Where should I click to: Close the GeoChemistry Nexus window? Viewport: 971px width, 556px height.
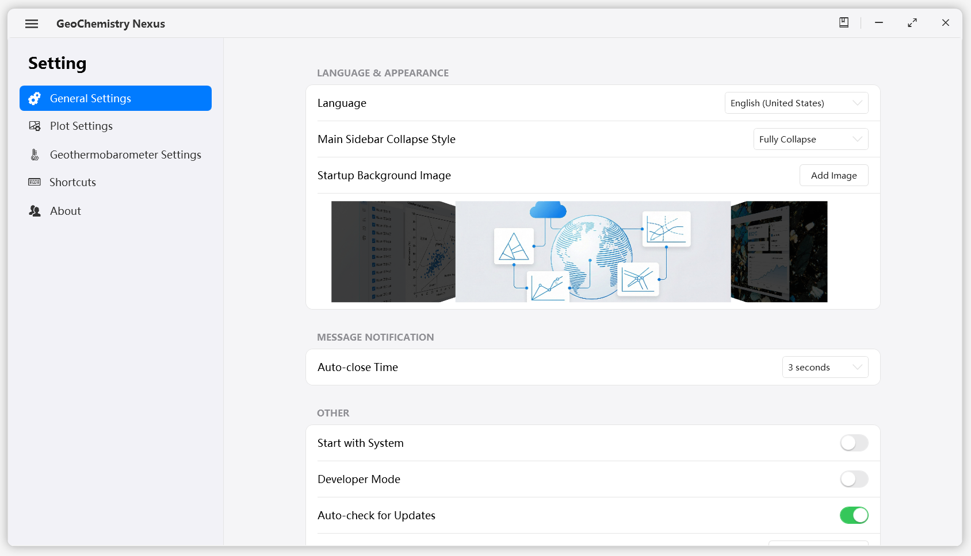click(946, 23)
